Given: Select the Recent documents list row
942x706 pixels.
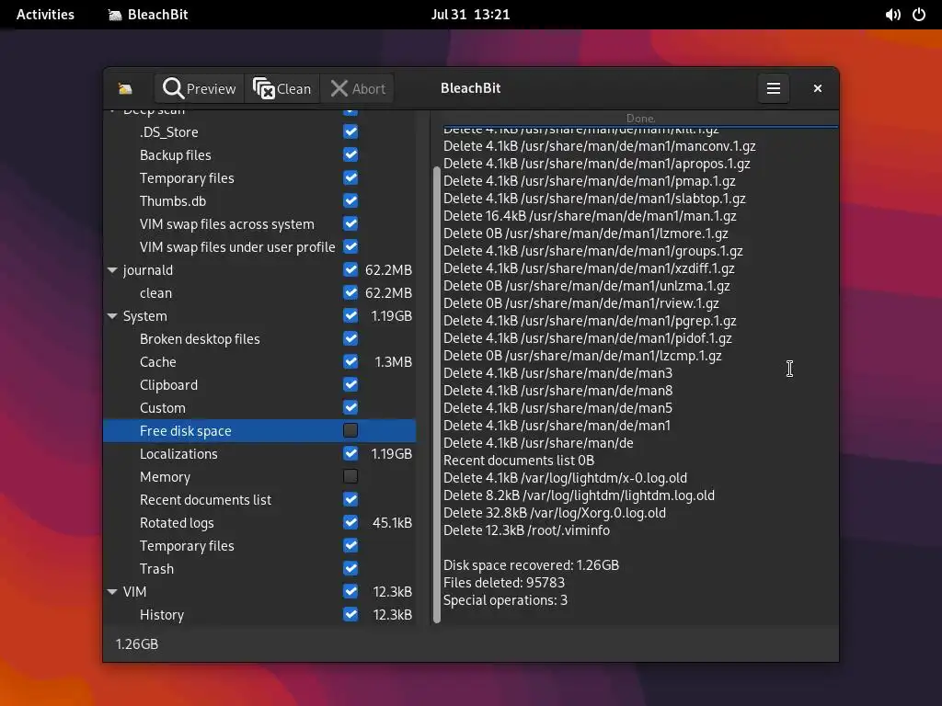Looking at the screenshot, I should point(259,499).
